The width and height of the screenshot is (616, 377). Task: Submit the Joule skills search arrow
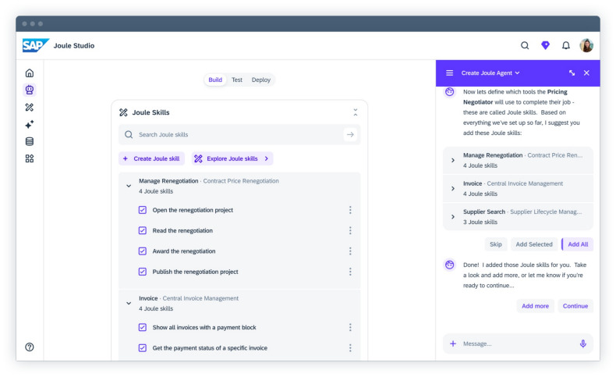[x=350, y=134]
